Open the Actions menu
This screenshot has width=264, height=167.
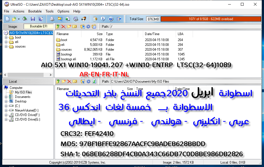point(19,11)
